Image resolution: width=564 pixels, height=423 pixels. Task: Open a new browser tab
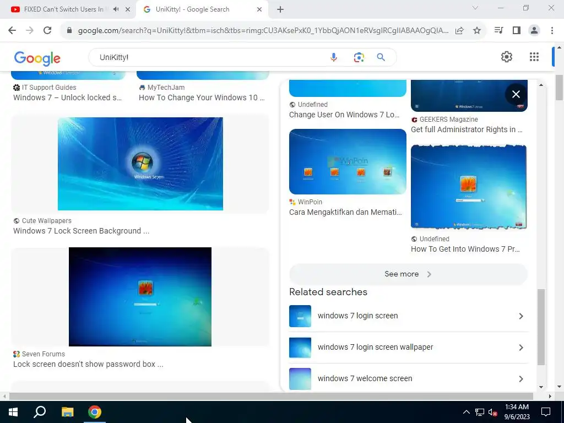pyautogui.click(x=280, y=9)
